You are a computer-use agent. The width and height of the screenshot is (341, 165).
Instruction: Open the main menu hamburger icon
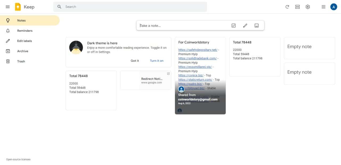point(8,7)
